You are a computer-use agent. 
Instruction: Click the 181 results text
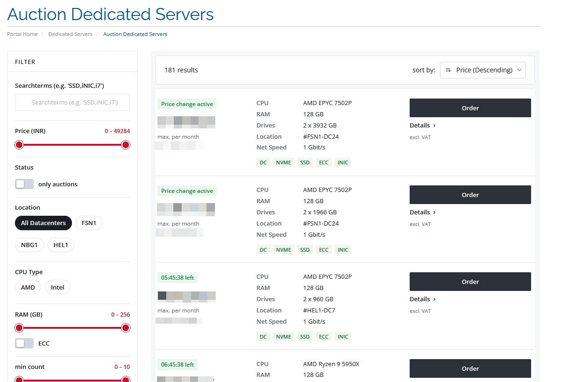pyautogui.click(x=181, y=70)
